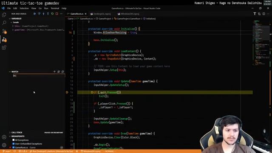Collapse all watch expressions

pyautogui.click(x=59, y=71)
